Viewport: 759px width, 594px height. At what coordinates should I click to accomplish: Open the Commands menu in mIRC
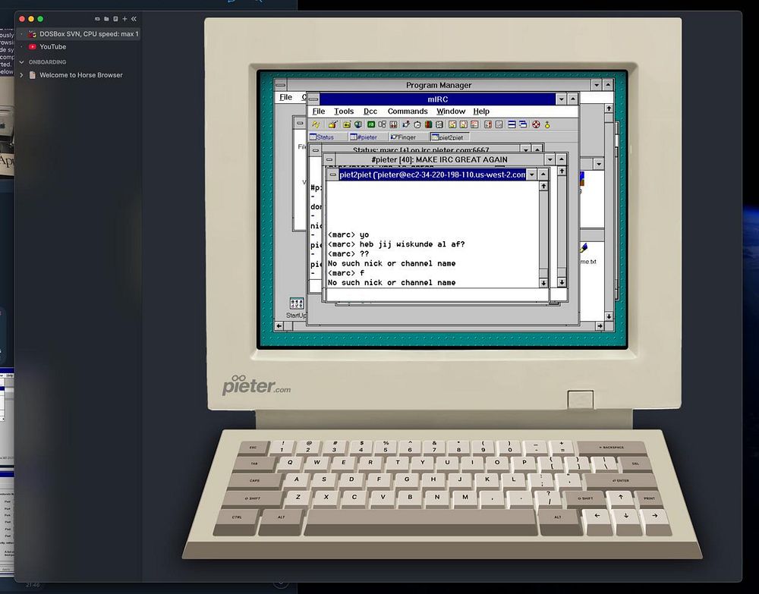[408, 112]
